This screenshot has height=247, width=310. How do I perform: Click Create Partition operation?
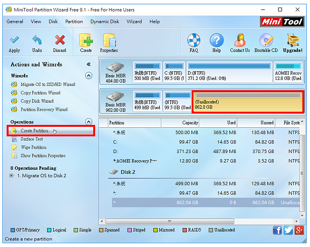[x=51, y=131]
